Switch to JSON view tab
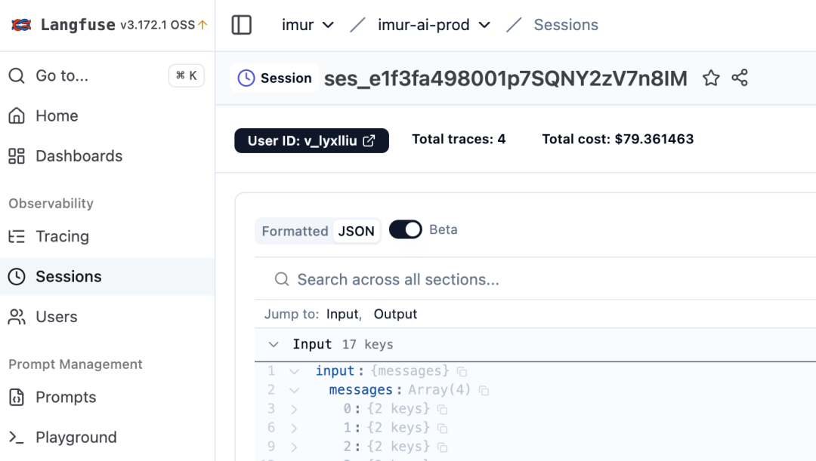The width and height of the screenshot is (816, 461). tap(357, 232)
